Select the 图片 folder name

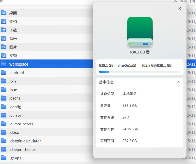[x=13, y=47]
